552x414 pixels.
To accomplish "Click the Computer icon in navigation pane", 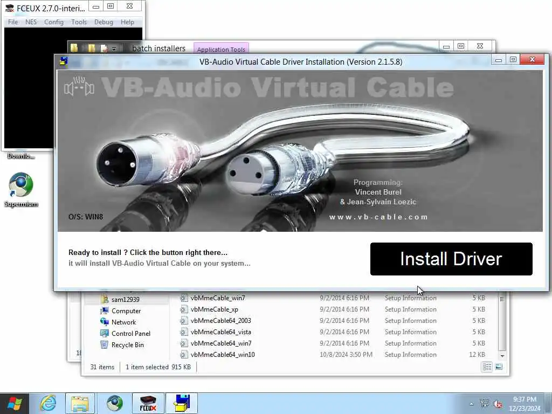I will pyautogui.click(x=104, y=311).
